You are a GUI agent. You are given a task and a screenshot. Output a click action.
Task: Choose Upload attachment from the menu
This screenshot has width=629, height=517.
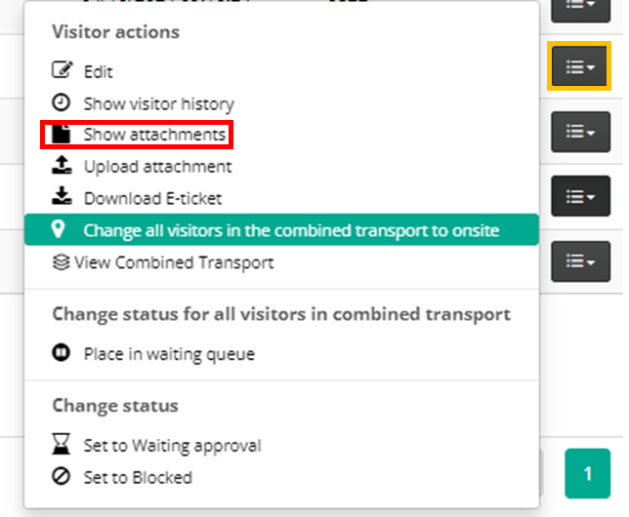point(157,166)
